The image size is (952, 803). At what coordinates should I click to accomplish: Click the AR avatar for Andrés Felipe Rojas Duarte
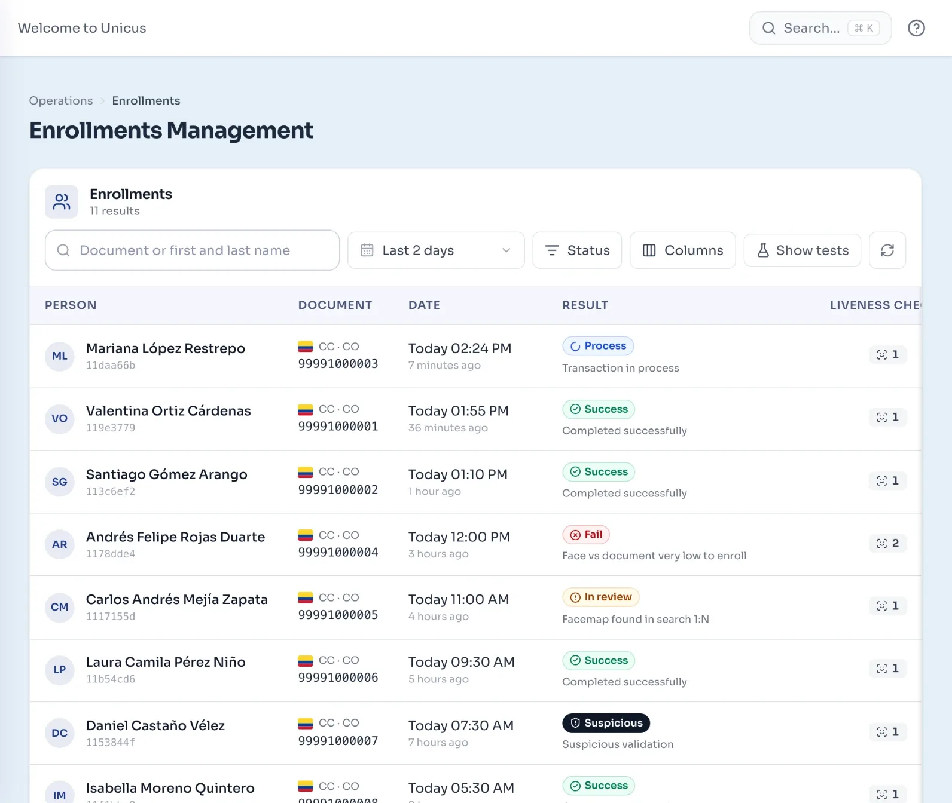point(60,545)
